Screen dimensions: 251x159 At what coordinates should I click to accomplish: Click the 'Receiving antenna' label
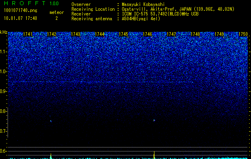(92, 19)
